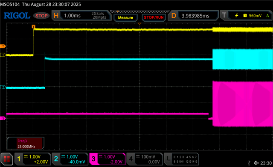Open horizontal timebase 1.00ms settings

tap(81, 16)
